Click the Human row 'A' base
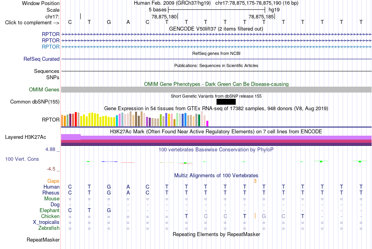Viewport: 372px width, 249px height. (x=128, y=187)
